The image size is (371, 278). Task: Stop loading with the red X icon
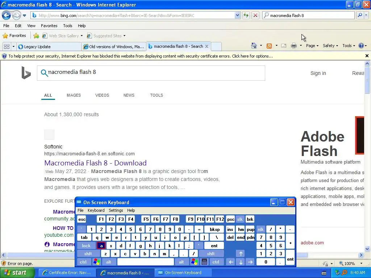tap(255, 15)
